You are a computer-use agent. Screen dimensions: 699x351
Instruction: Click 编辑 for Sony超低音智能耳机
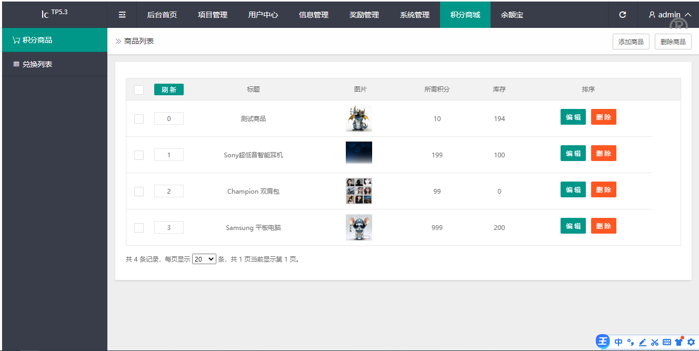coord(573,153)
